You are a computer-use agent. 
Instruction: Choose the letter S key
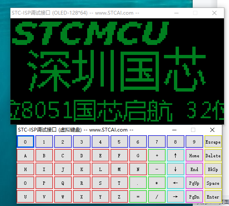[x=101, y=183]
